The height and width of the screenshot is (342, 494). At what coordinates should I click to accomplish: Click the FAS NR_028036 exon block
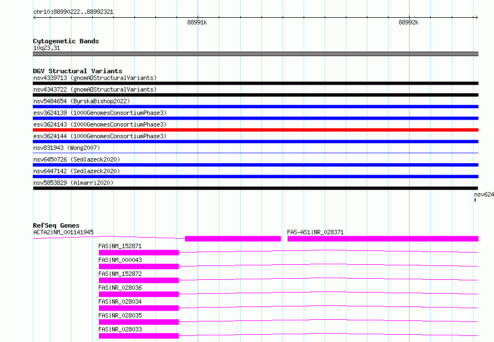pyautogui.click(x=139, y=294)
